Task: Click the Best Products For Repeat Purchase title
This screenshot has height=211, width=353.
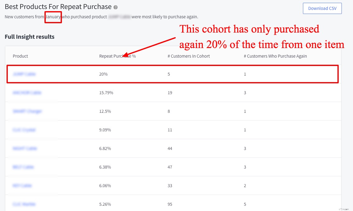Action: [58, 7]
